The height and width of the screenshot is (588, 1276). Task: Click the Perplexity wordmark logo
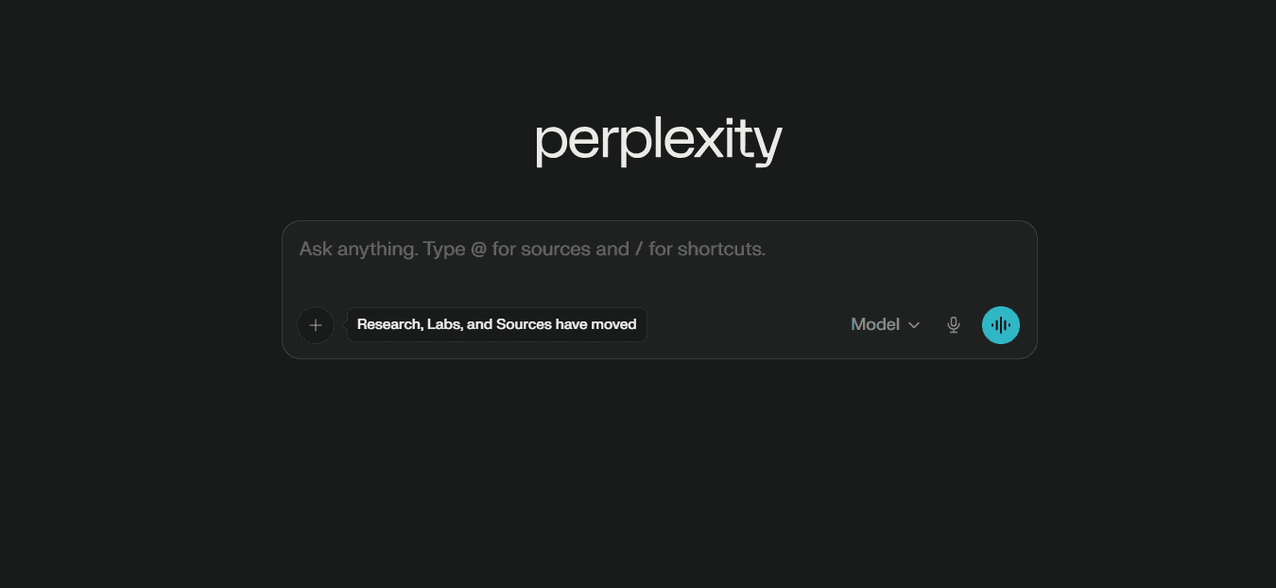(658, 140)
